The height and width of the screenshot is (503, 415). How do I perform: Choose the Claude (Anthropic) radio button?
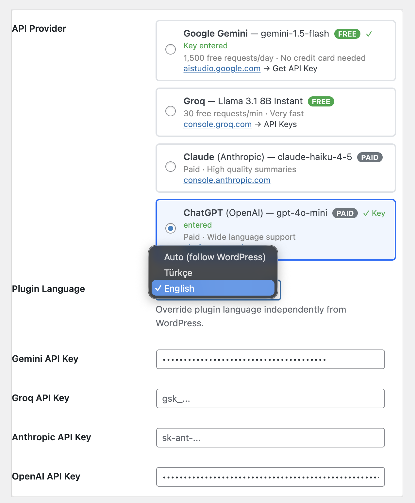(x=171, y=167)
